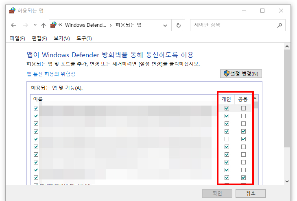The height and width of the screenshot is (201, 297).
Task: Expand the address bar history chevron
Action: click(x=165, y=25)
